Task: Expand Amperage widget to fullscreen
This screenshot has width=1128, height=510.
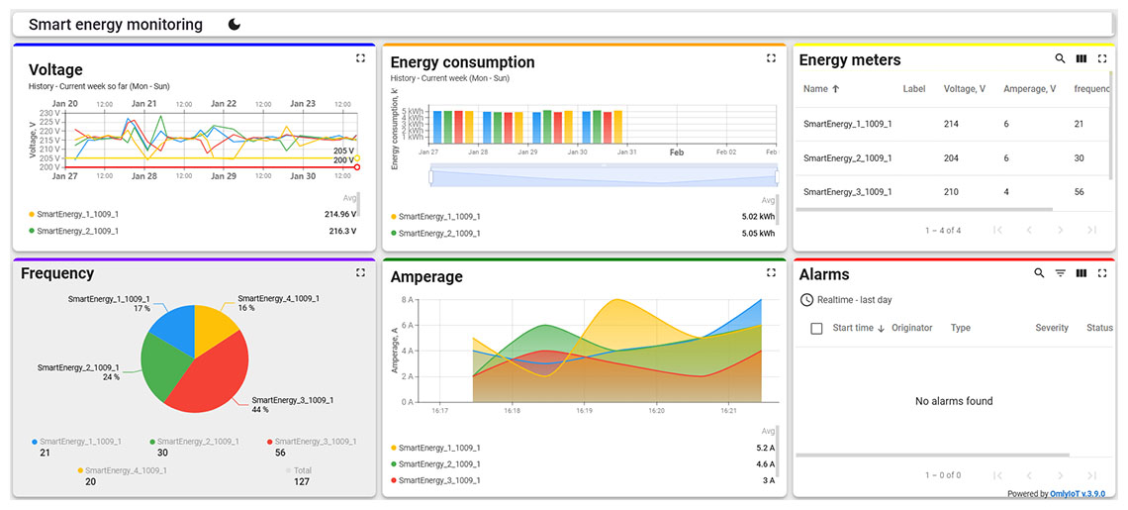Action: tap(771, 272)
